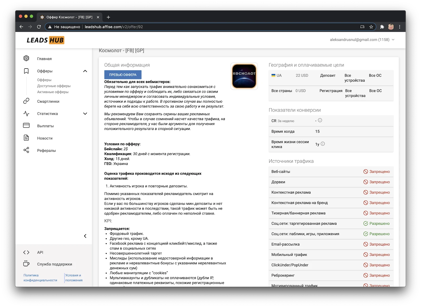Click the info icon next to CR За неделю
The image size is (421, 307).
320,120
